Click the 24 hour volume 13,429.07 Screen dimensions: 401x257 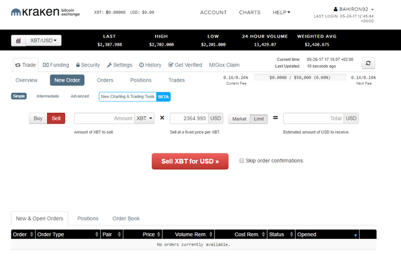pos(265,45)
